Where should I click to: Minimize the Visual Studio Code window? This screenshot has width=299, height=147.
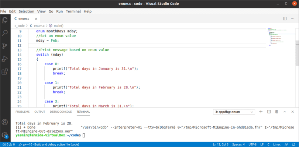(278, 4)
